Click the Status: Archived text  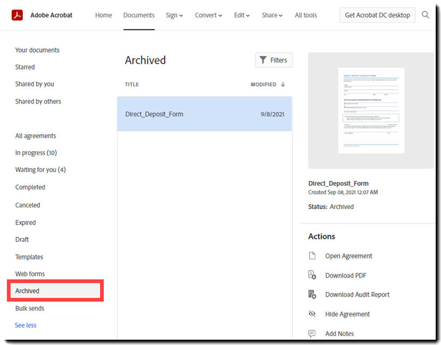pos(330,207)
